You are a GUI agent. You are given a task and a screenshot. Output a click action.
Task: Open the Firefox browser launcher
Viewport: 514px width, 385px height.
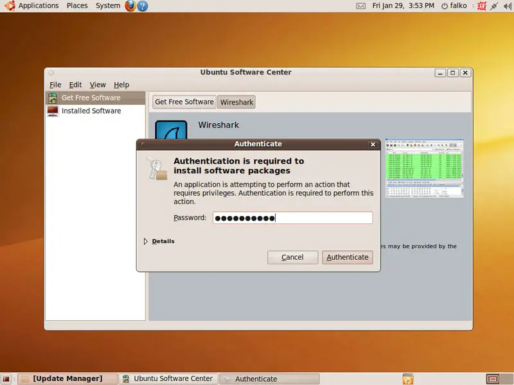[x=130, y=6]
